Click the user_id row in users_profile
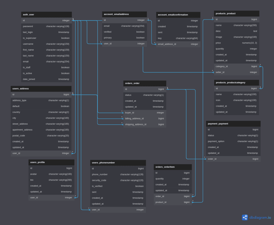The height and width of the screenshot is (225, 274). click(51, 198)
